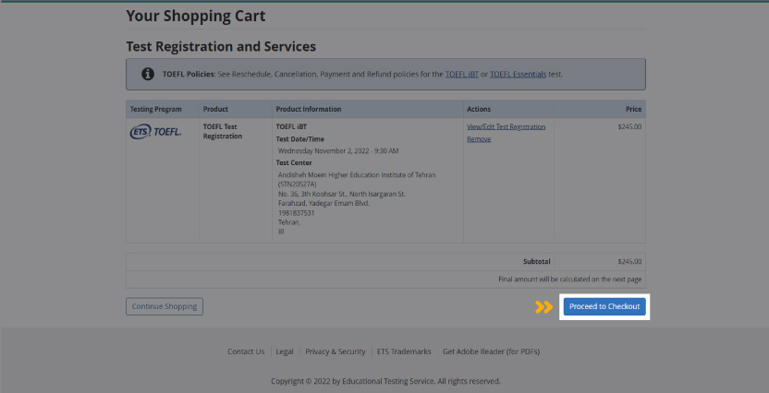This screenshot has width=769, height=393.
Task: Click the info icon in policies banner
Action: coord(148,74)
